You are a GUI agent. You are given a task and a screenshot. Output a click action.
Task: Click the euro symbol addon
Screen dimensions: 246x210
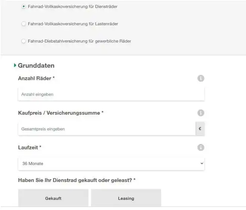[x=200, y=129]
